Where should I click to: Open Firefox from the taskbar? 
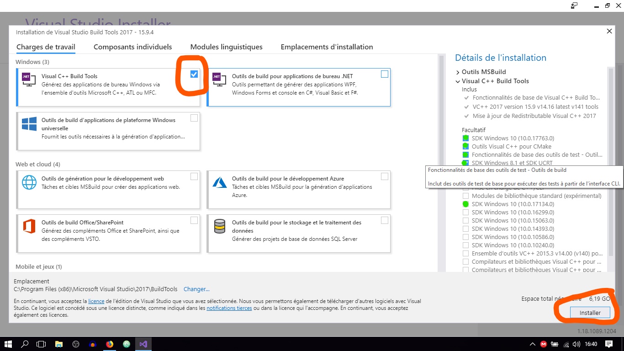(110, 344)
